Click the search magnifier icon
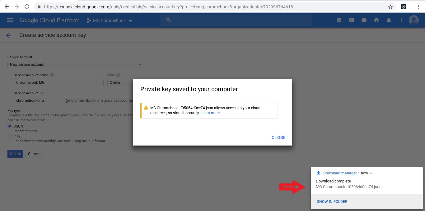Viewport: 425px width, 211px height. click(169, 20)
